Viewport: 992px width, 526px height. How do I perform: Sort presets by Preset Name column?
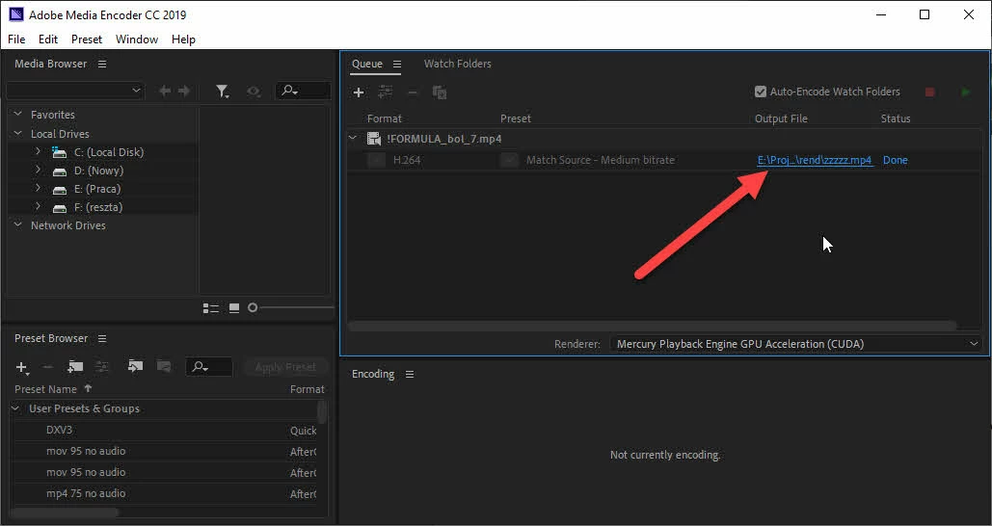pos(45,389)
